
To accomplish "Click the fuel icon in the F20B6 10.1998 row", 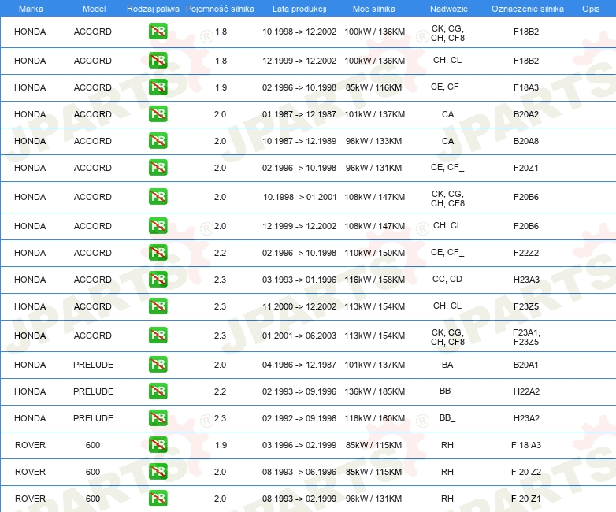I will 158,196.
